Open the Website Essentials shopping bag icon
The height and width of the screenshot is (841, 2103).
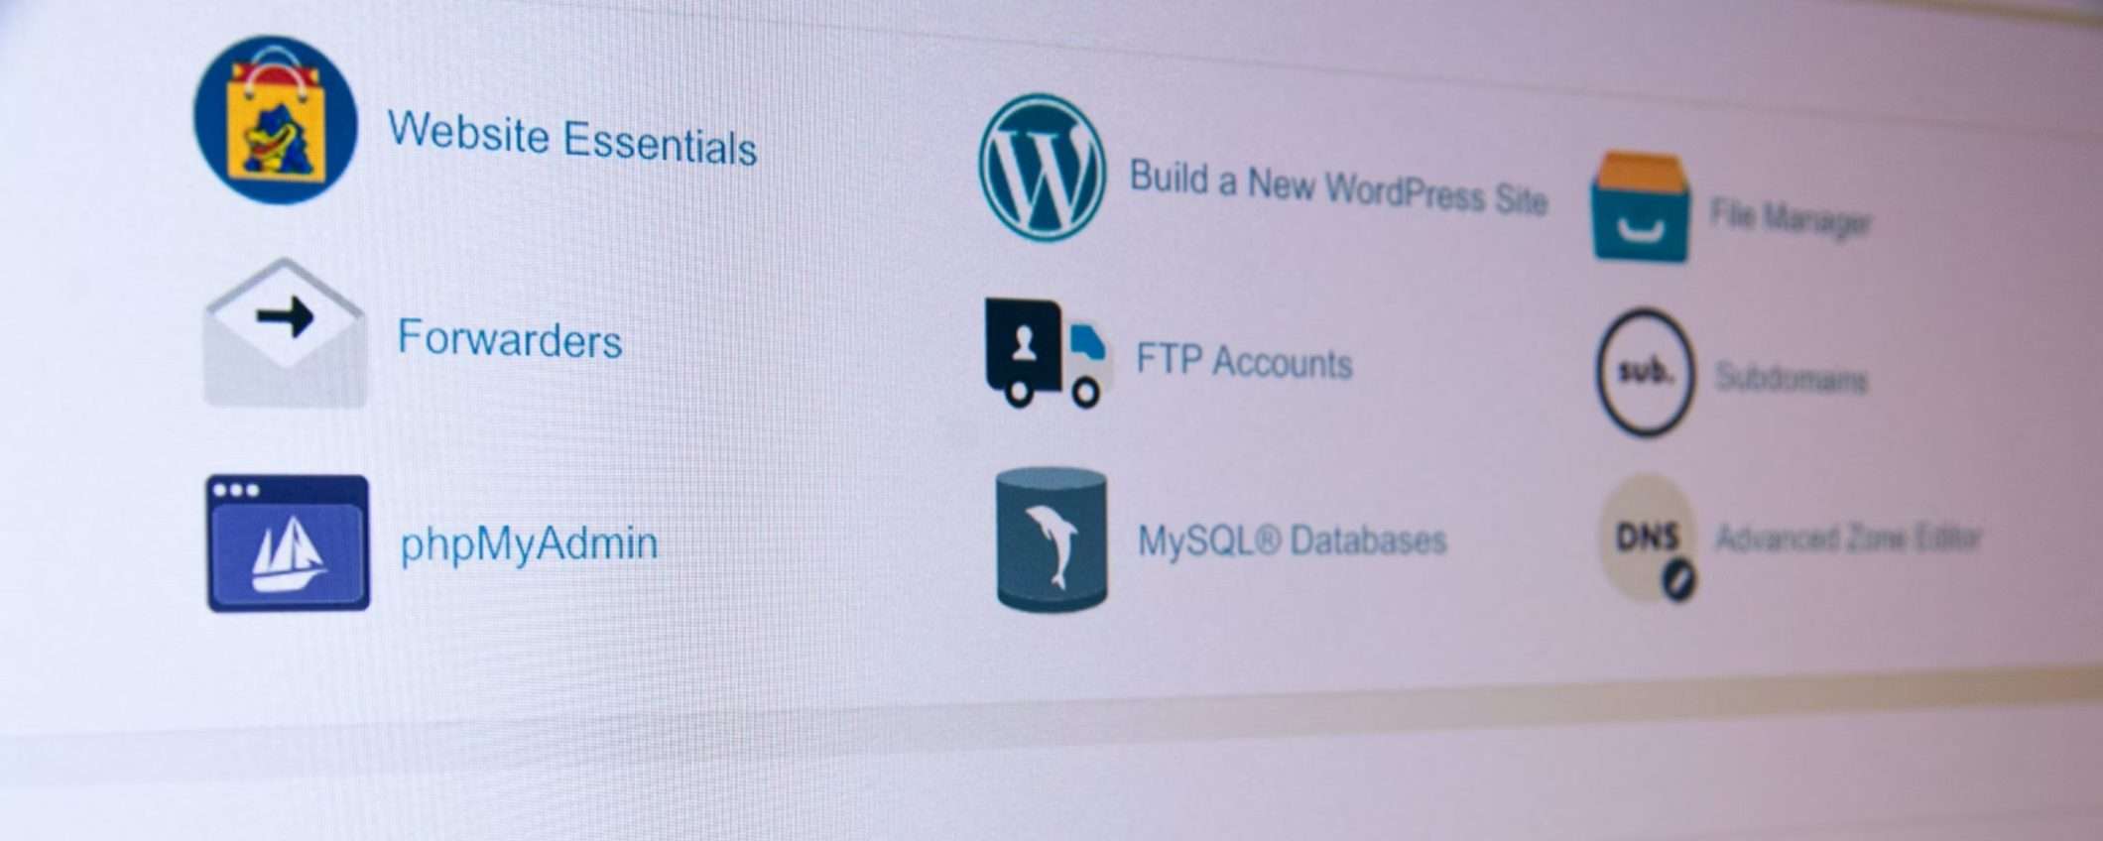tap(276, 120)
